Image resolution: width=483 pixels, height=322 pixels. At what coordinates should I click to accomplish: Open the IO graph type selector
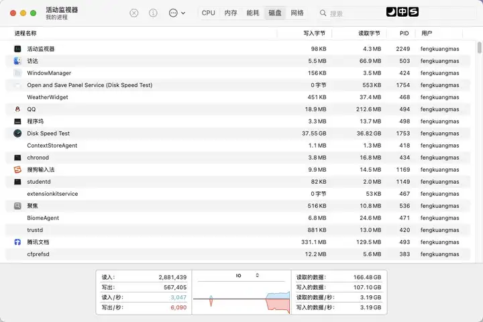248,276
